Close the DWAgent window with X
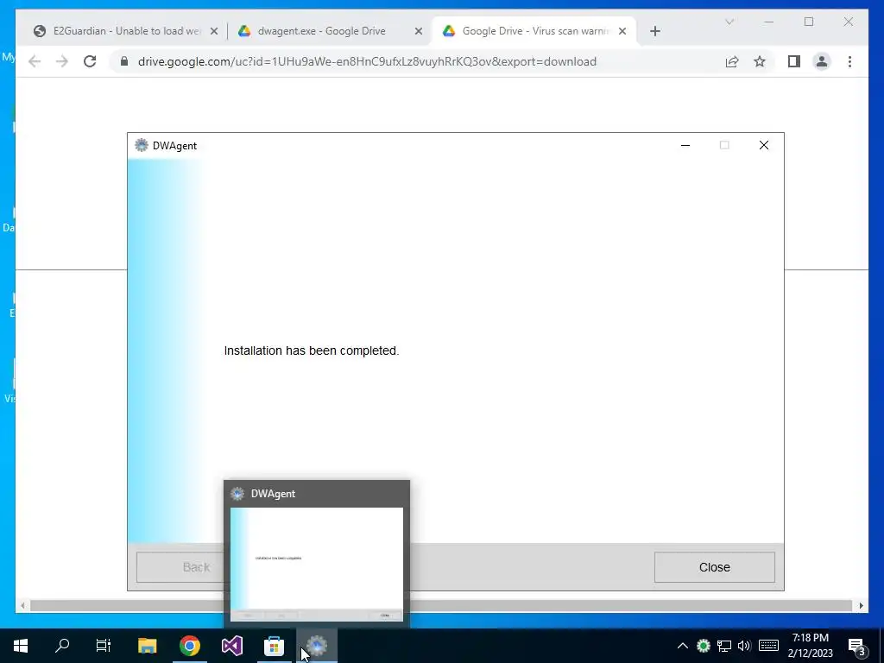884x663 pixels. pos(764,145)
